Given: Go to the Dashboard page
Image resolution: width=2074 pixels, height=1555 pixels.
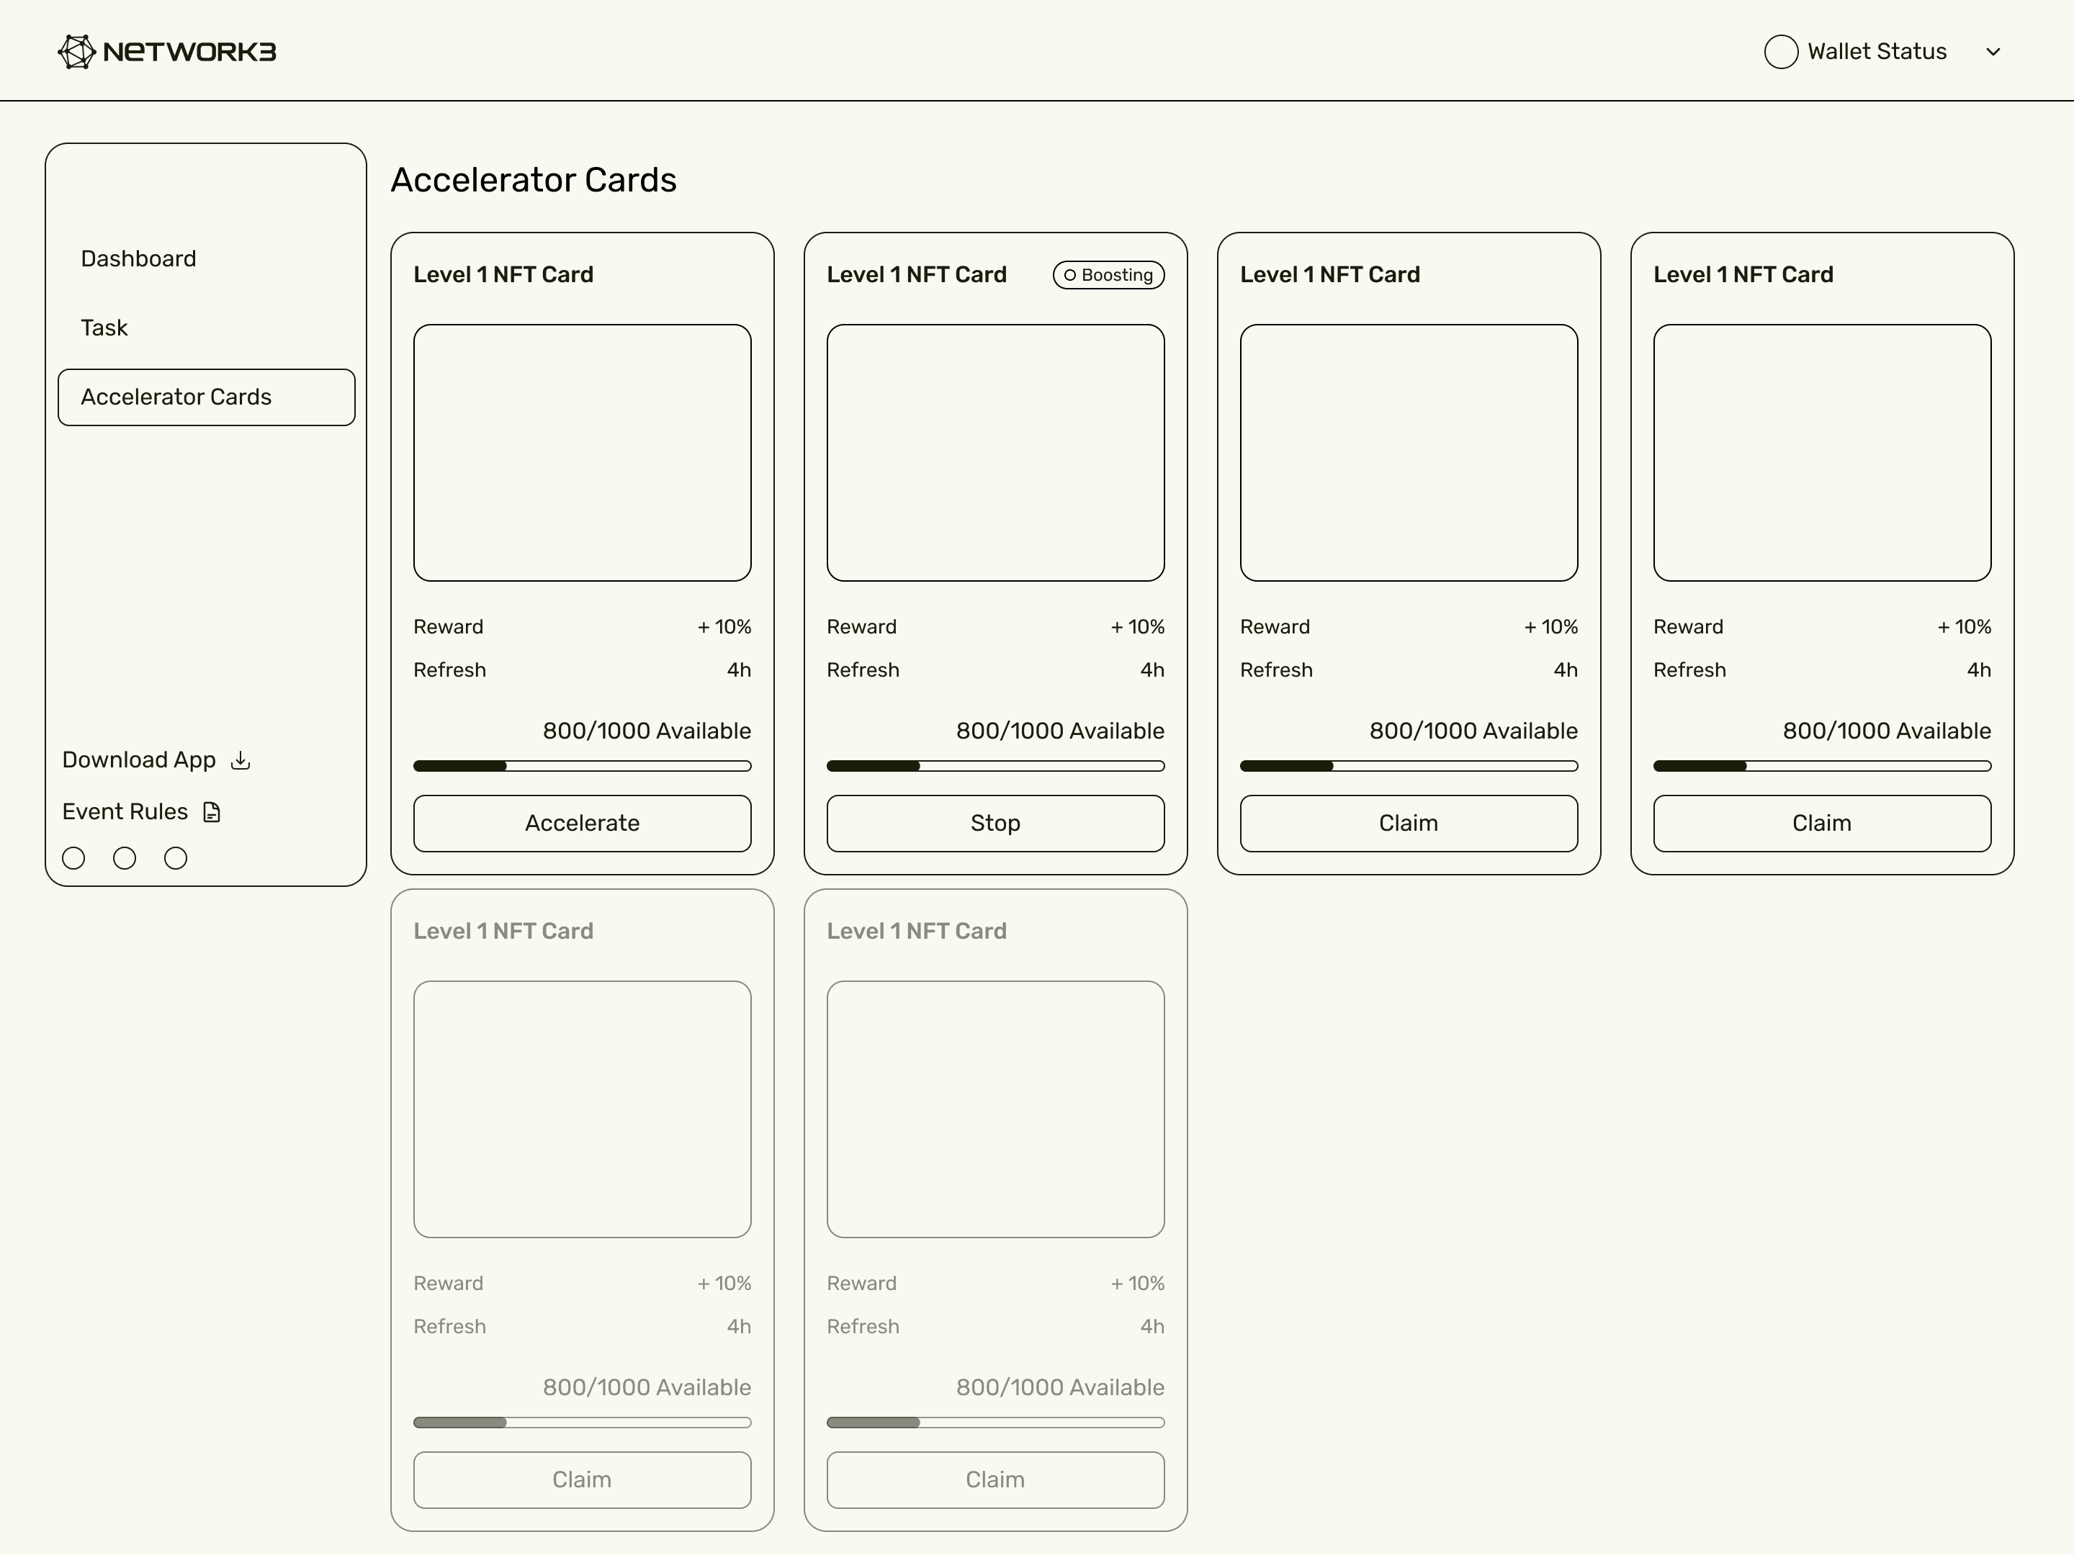Looking at the screenshot, I should (x=139, y=258).
